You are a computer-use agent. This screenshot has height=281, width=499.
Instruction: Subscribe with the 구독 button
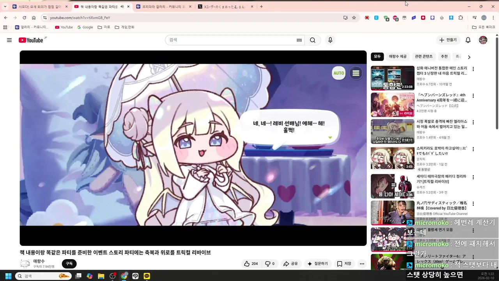pos(69,264)
